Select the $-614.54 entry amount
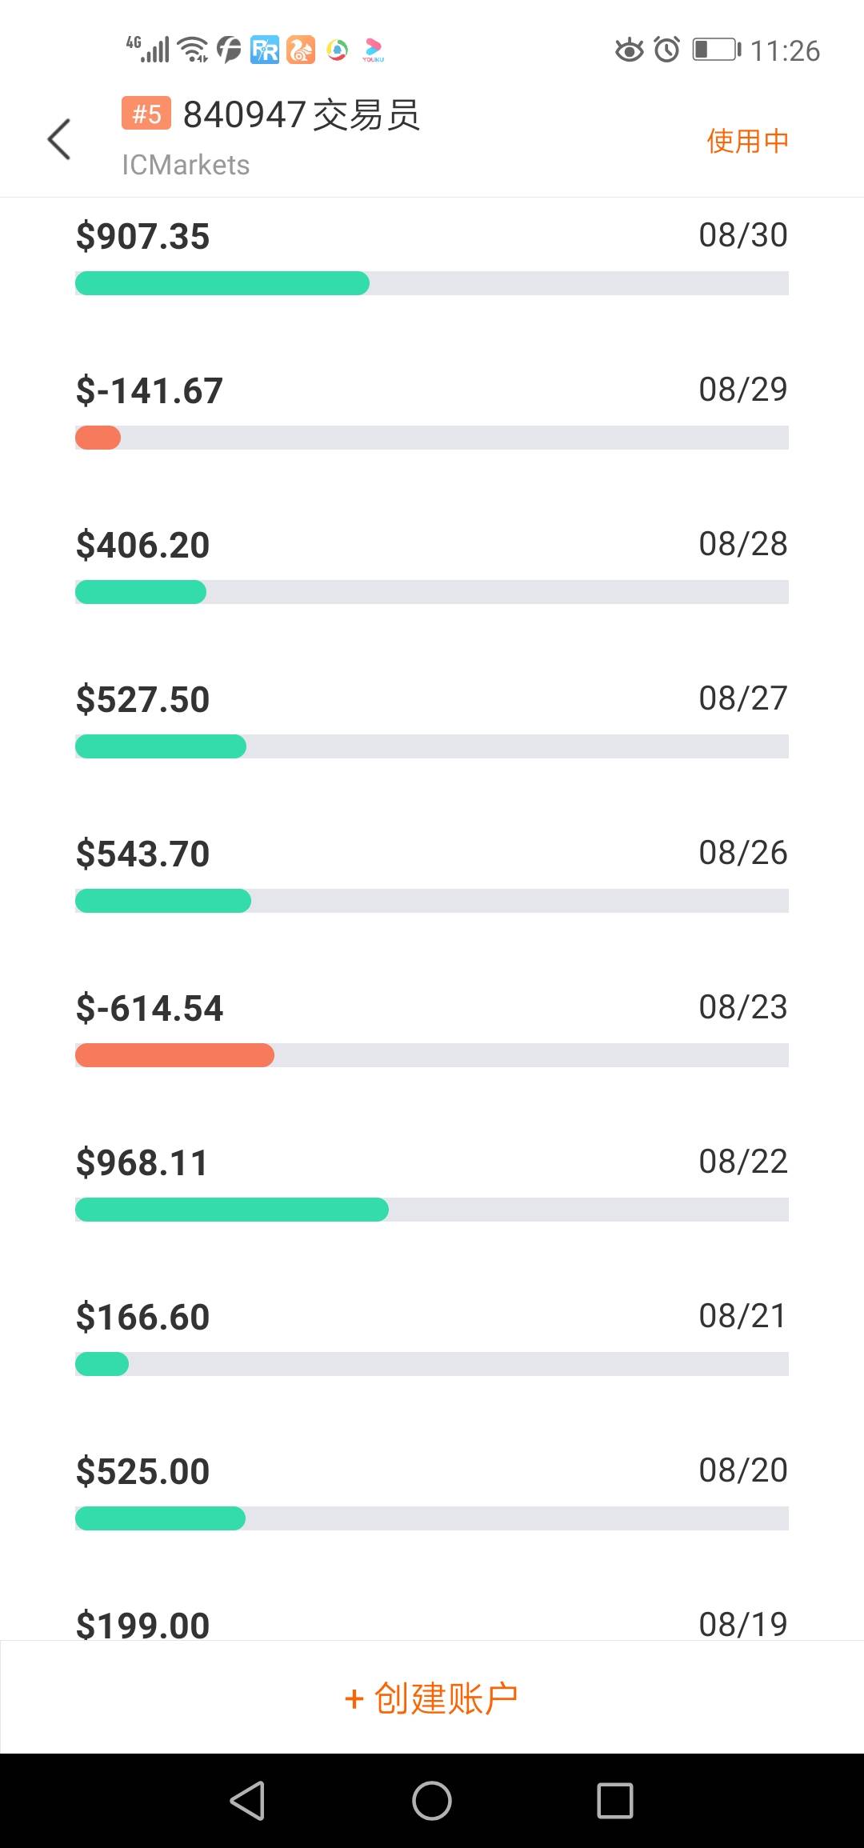Screen dimensions: 864x1848 (x=150, y=1008)
